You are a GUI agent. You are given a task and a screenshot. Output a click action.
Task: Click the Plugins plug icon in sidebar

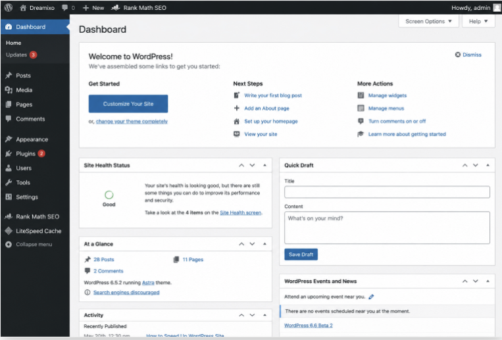9,154
